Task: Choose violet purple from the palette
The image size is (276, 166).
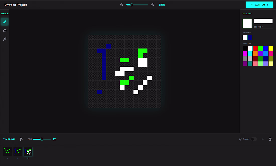Action: (x=260, y=53)
